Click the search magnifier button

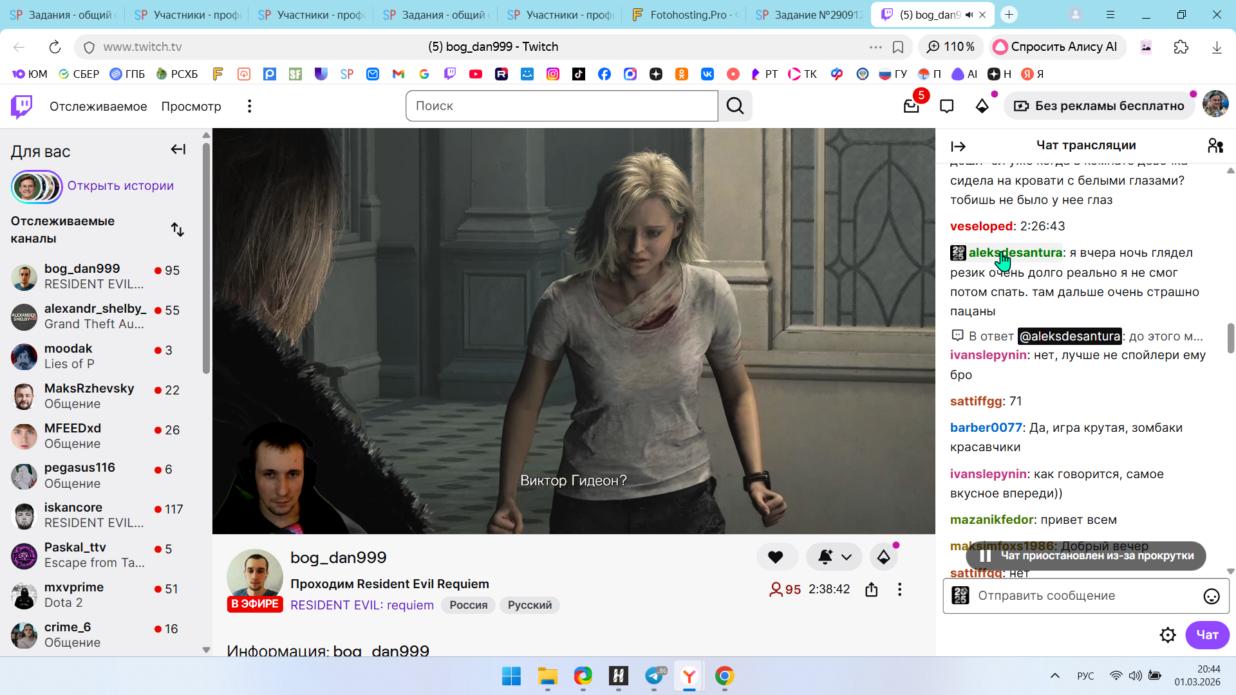point(735,106)
